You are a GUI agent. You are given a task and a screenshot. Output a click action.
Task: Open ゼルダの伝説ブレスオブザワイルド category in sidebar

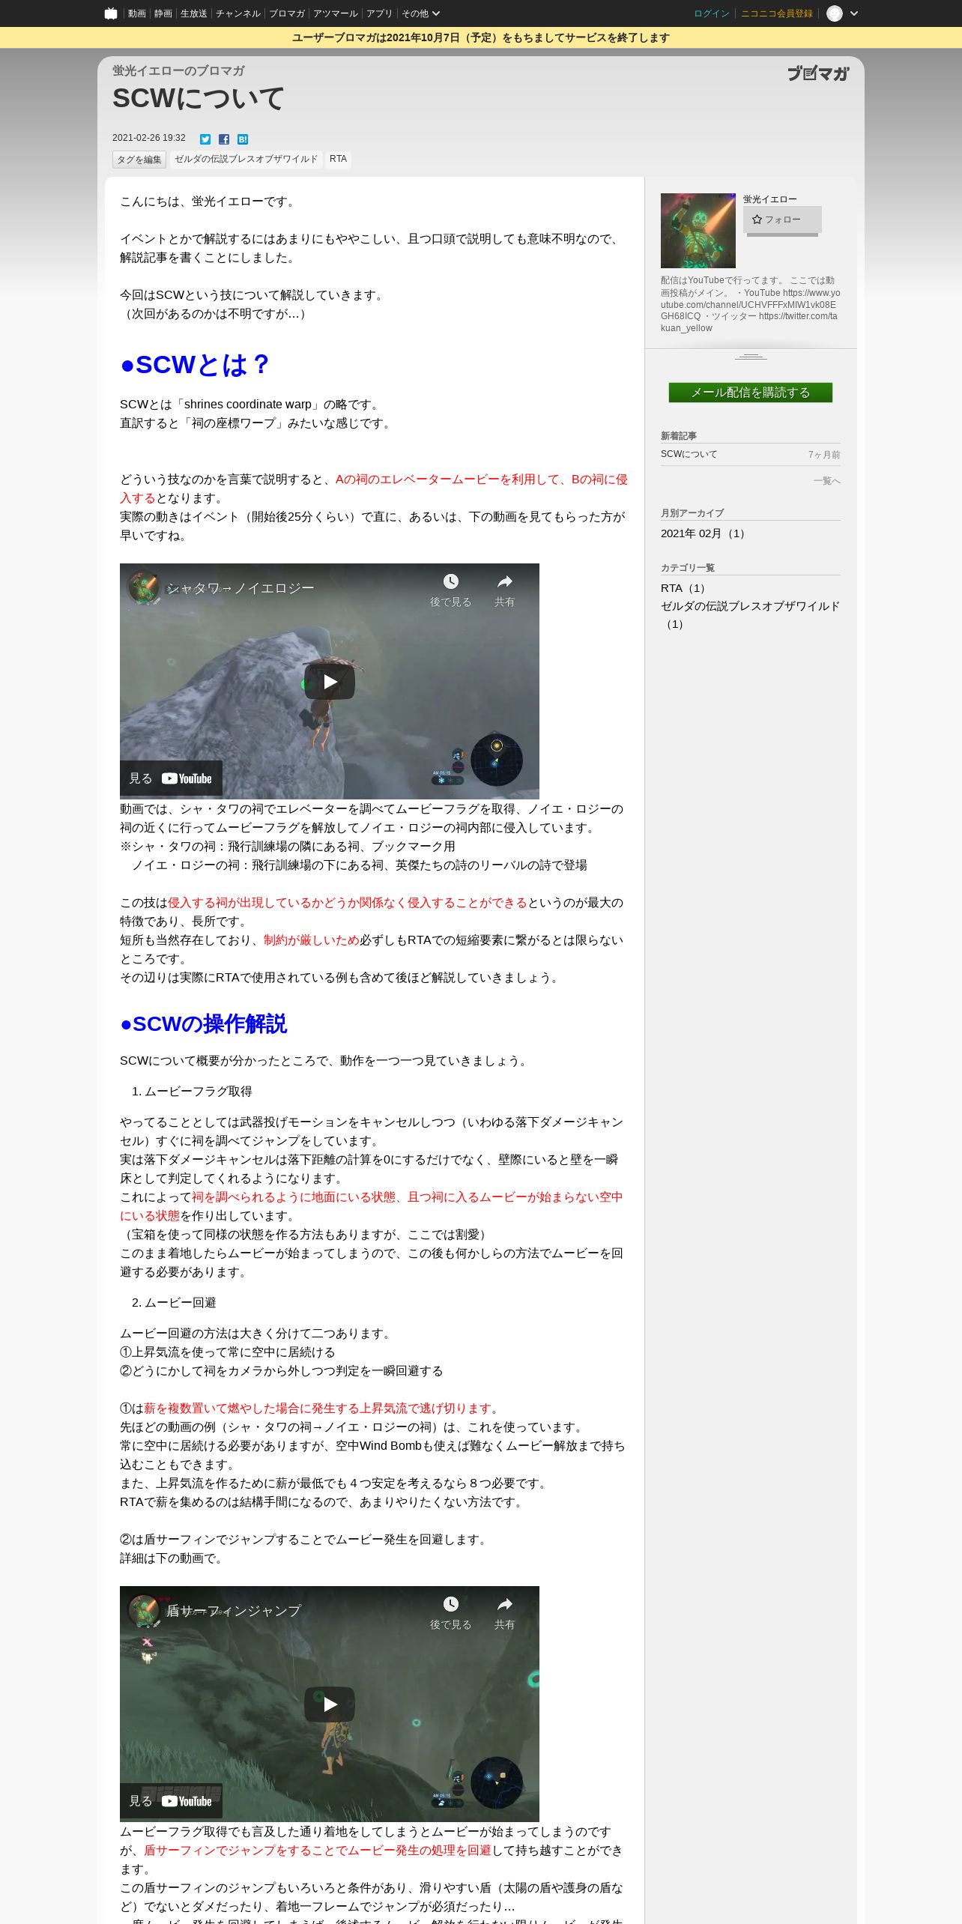(750, 615)
